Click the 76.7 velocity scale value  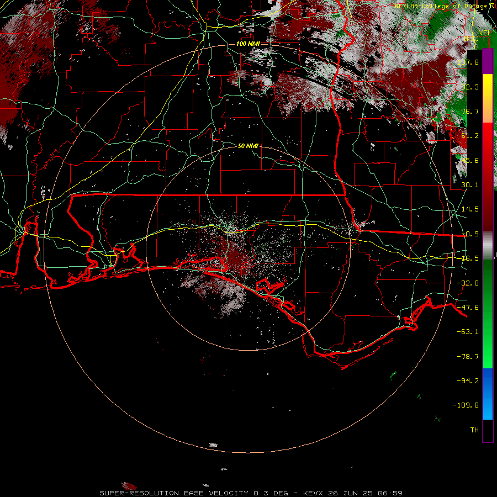(x=470, y=111)
